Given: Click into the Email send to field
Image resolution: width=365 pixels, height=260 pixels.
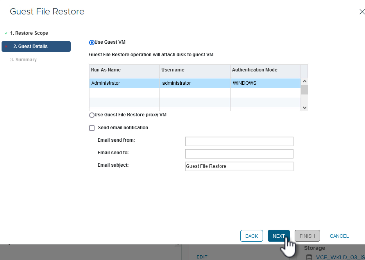Looking at the screenshot, I should point(239,153).
